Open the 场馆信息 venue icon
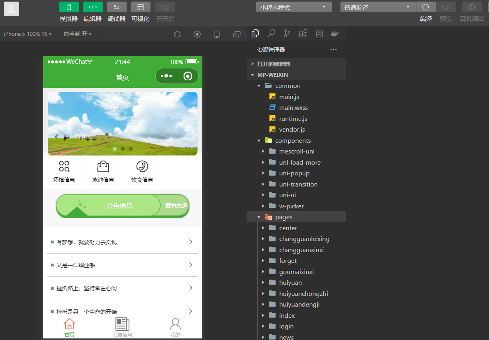Image resolution: width=489 pixels, height=340 pixels. [x=64, y=171]
